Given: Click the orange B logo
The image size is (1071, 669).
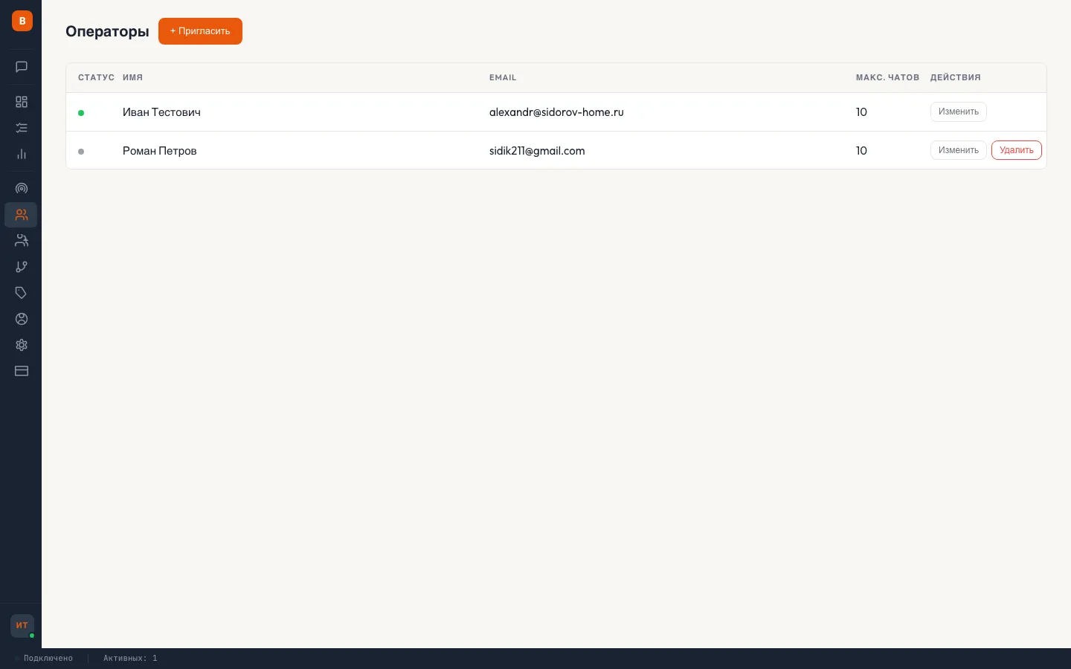Looking at the screenshot, I should point(22,21).
